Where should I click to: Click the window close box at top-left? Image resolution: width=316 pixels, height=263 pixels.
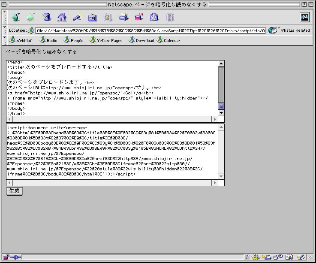pyautogui.click(x=4, y=4)
